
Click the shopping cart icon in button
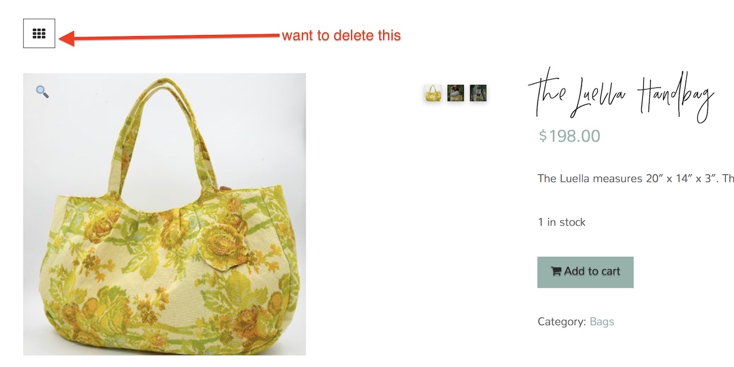[x=556, y=271]
